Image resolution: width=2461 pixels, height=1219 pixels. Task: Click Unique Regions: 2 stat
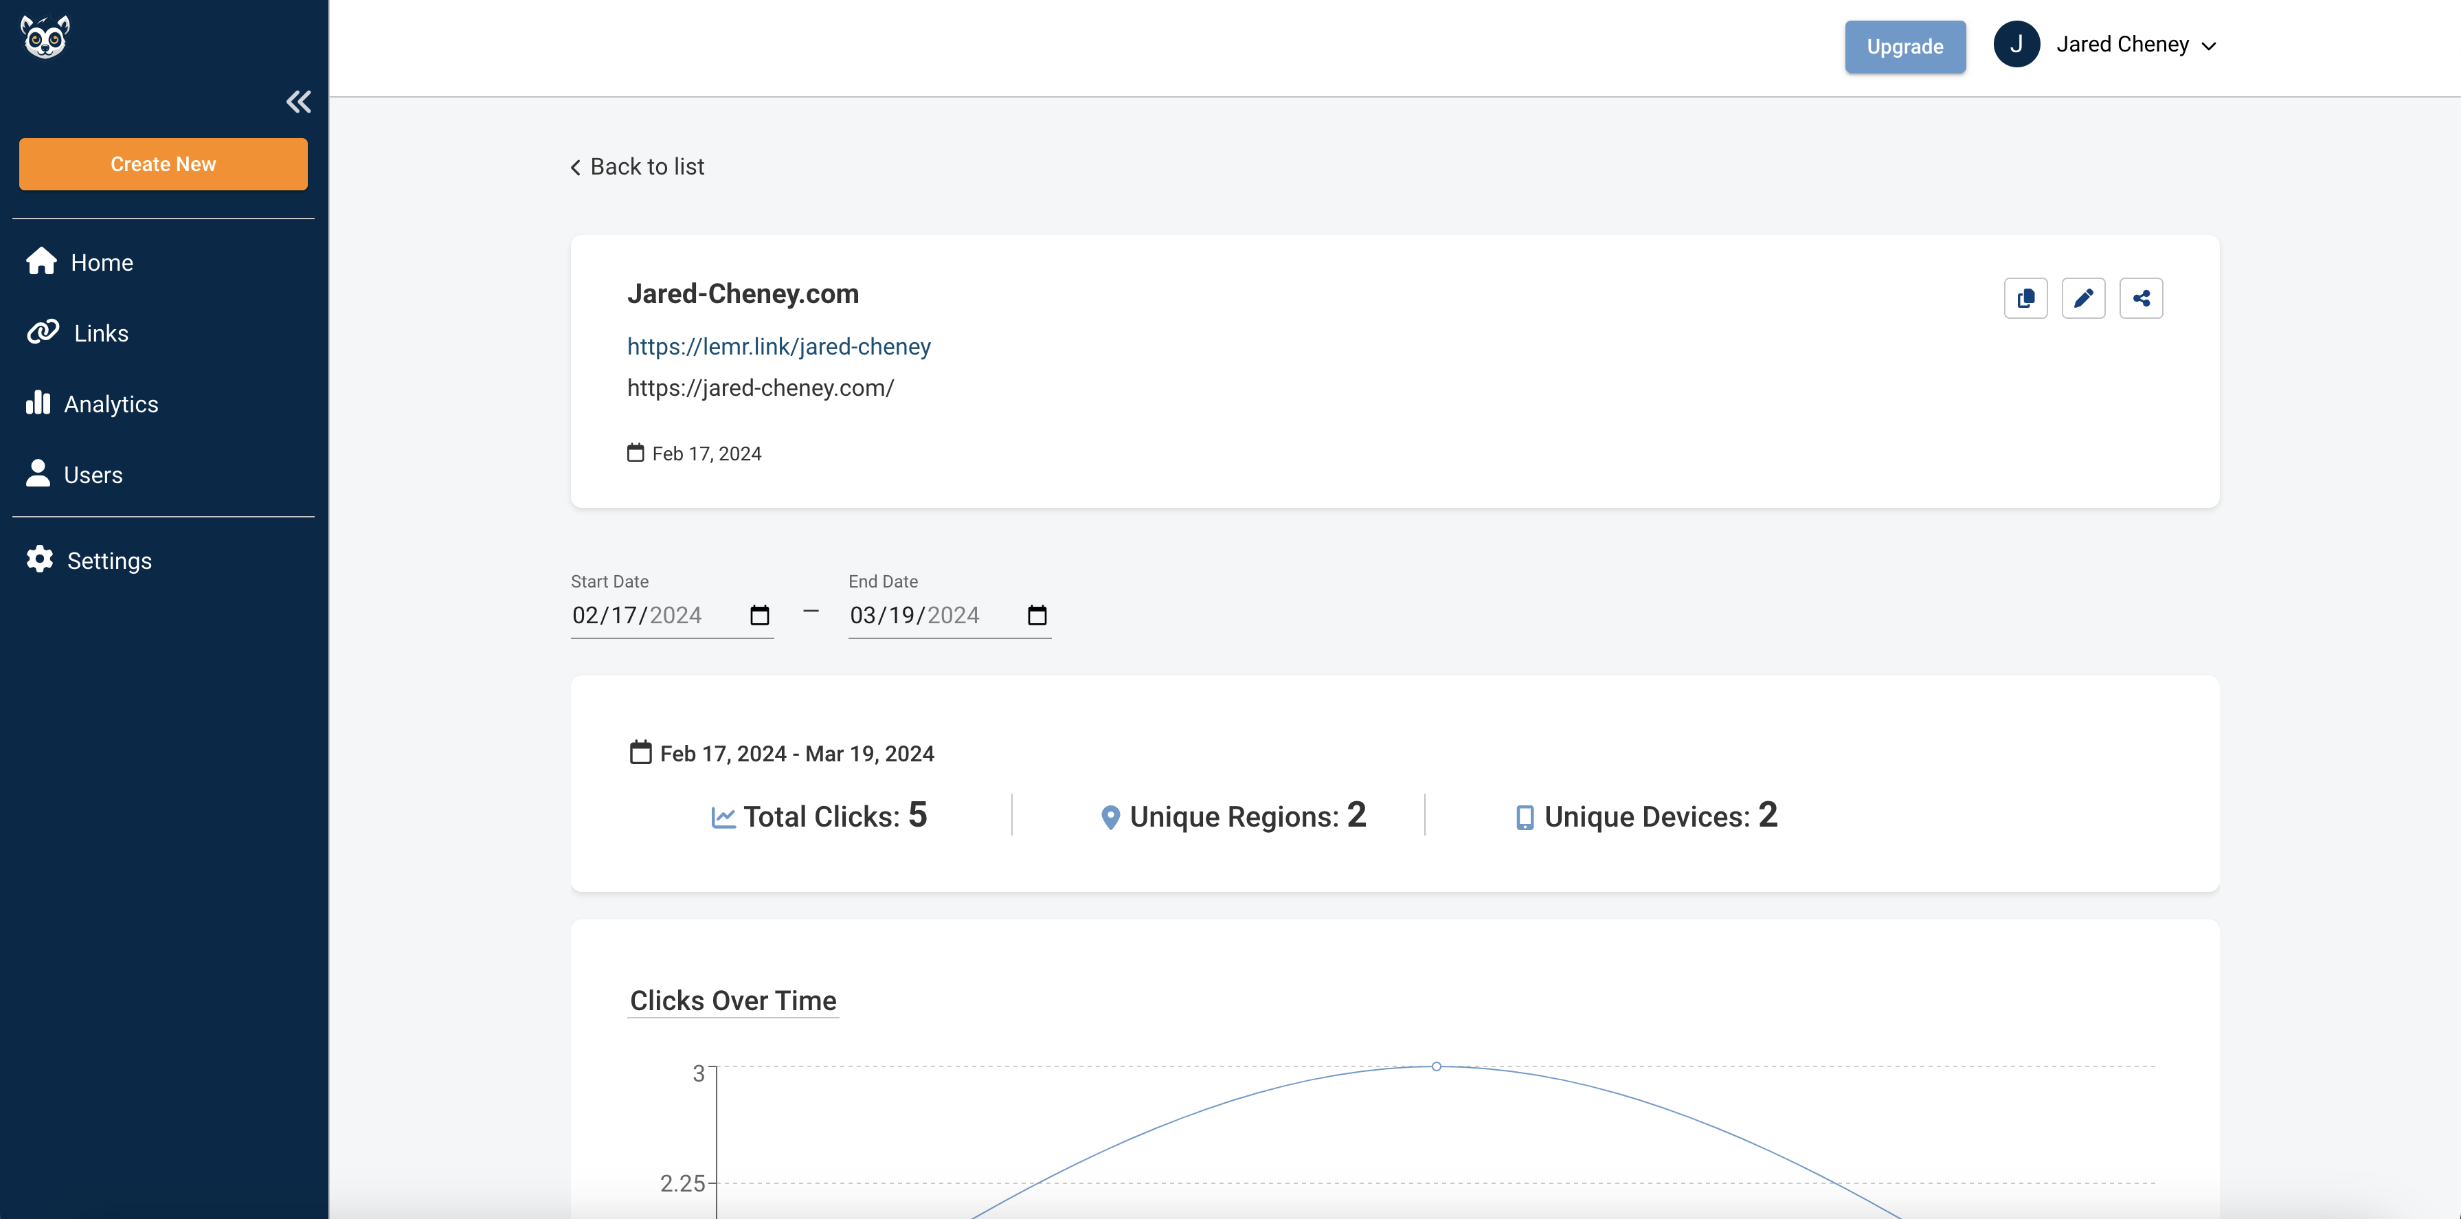[1233, 816]
